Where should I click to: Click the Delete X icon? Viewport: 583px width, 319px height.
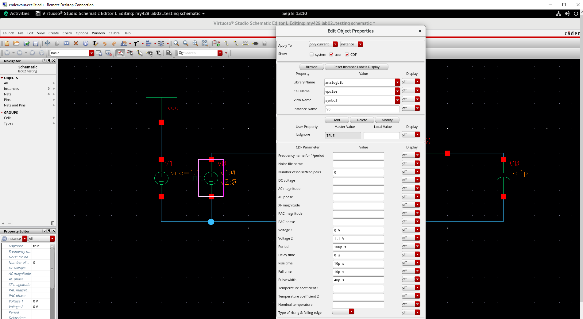pyautogui.click(x=76, y=43)
